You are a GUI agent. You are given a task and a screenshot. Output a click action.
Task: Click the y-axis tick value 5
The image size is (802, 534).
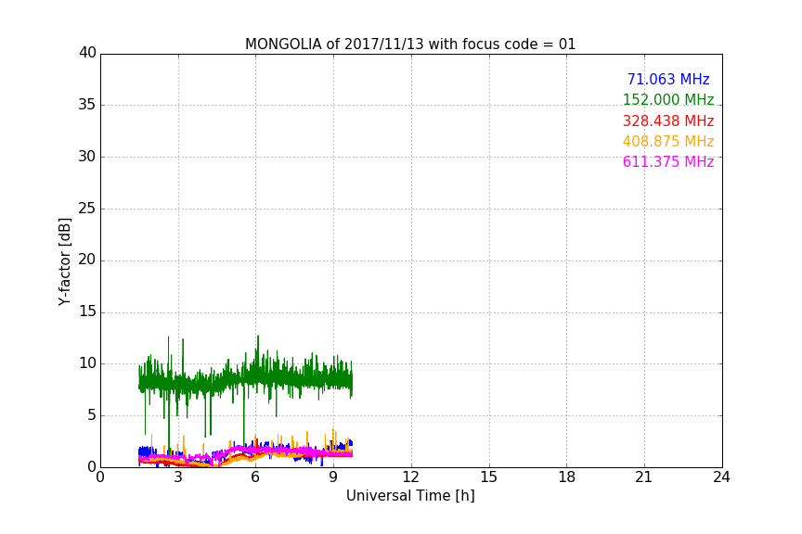point(92,415)
